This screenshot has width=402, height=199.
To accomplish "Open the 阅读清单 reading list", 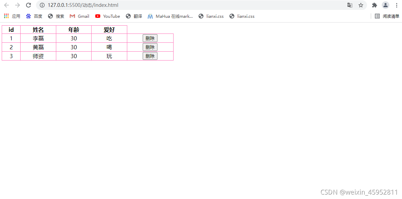I will click(387, 16).
